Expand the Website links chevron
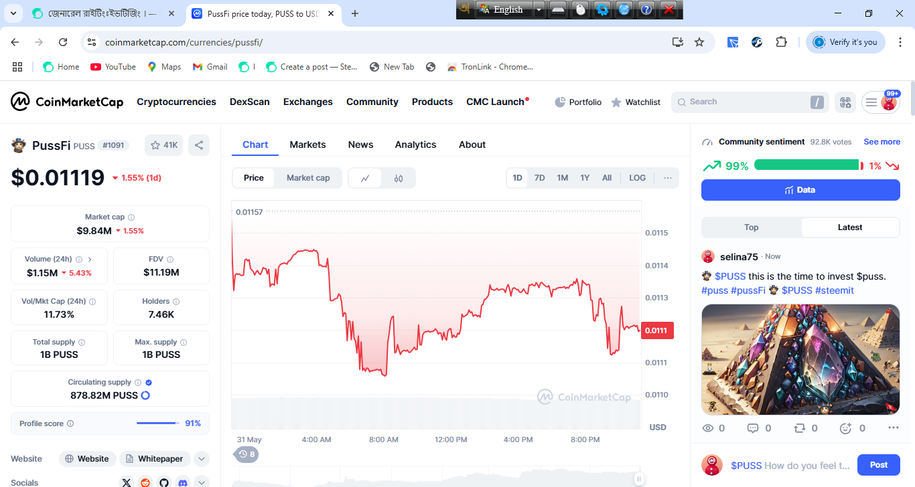This screenshot has width=915, height=487. coord(202,459)
